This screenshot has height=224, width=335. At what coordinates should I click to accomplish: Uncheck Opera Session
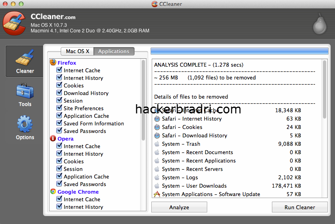59,168
